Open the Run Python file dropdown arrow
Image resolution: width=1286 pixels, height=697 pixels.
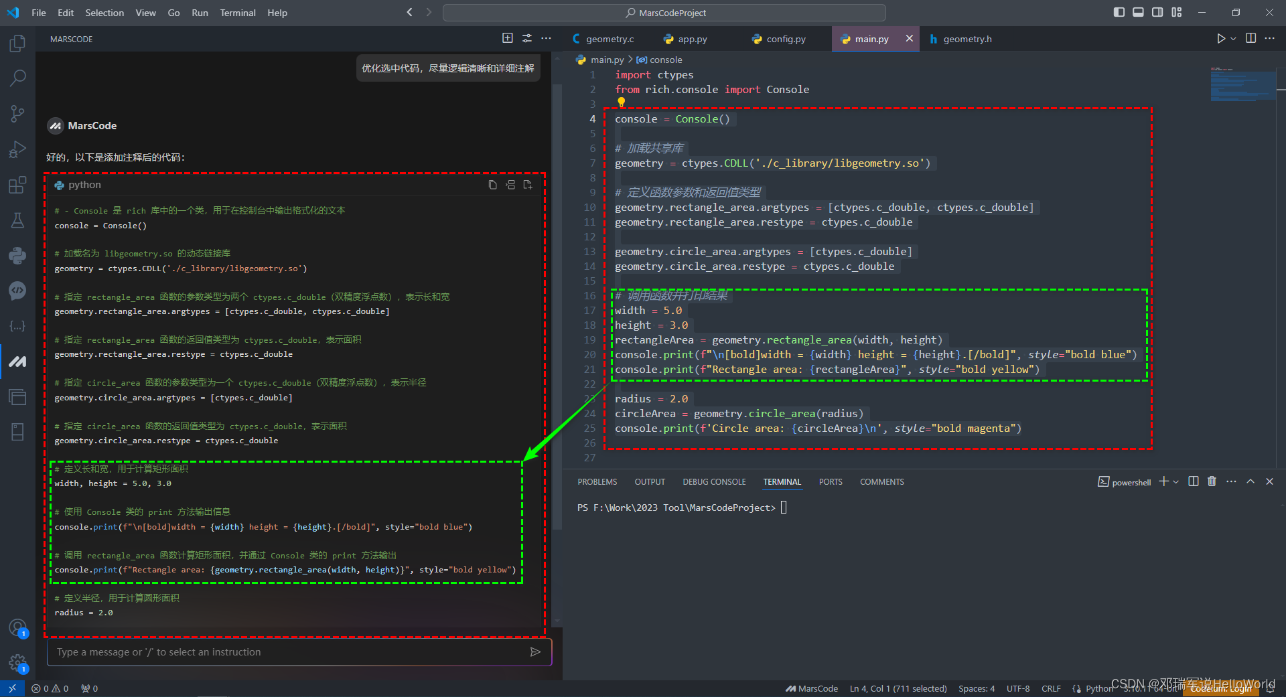click(1233, 39)
